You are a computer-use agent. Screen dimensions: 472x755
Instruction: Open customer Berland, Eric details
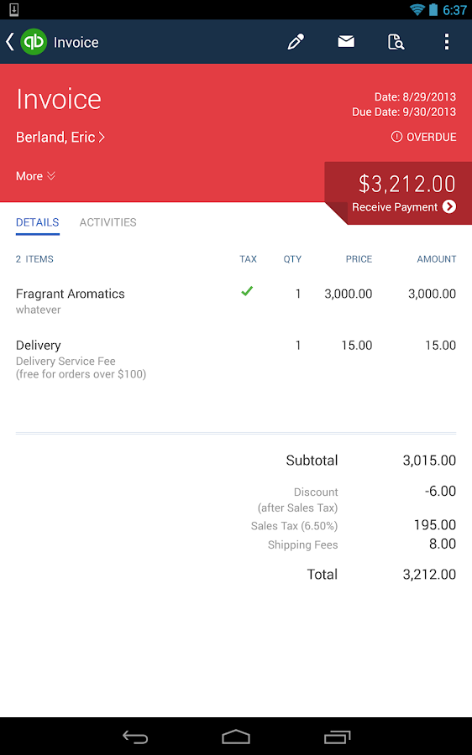[60, 138]
